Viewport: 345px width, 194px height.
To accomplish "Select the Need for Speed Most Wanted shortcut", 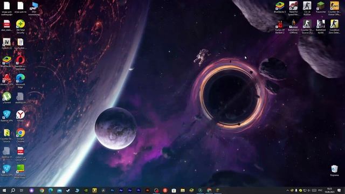I will [293, 9].
